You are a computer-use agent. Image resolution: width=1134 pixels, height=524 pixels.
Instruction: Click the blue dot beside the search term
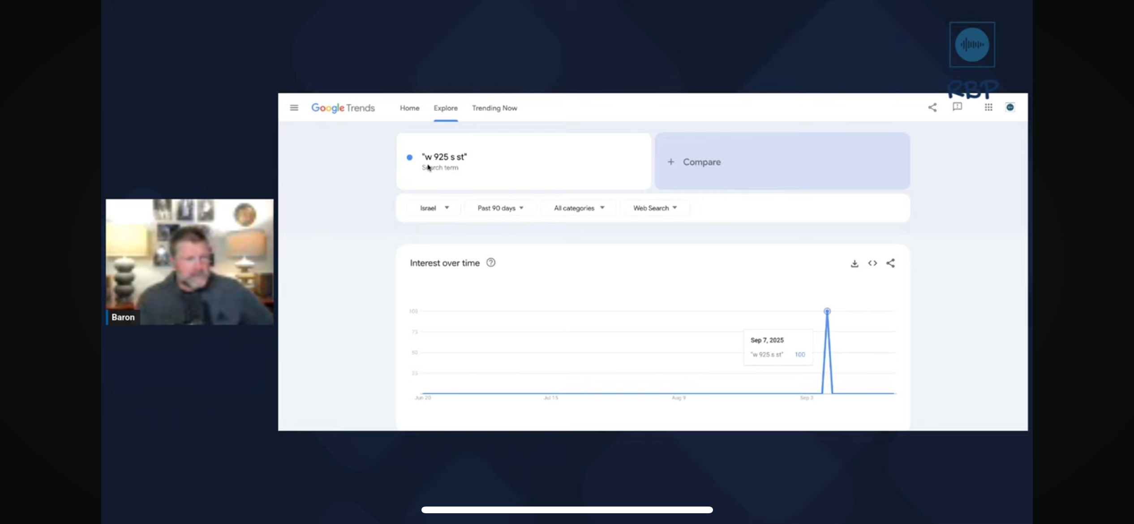[409, 157]
